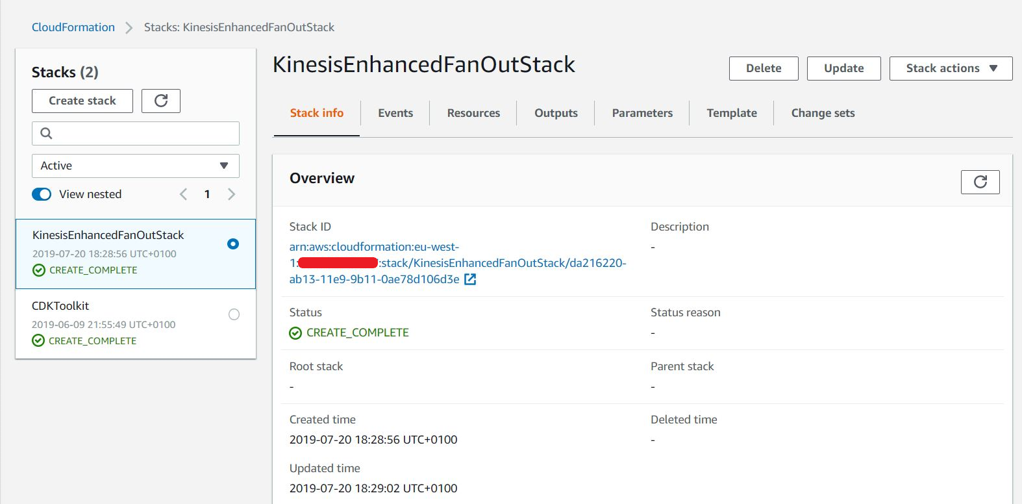Switch to the Stack info tab

tap(317, 113)
